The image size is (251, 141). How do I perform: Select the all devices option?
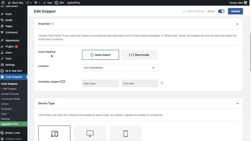click(54, 133)
